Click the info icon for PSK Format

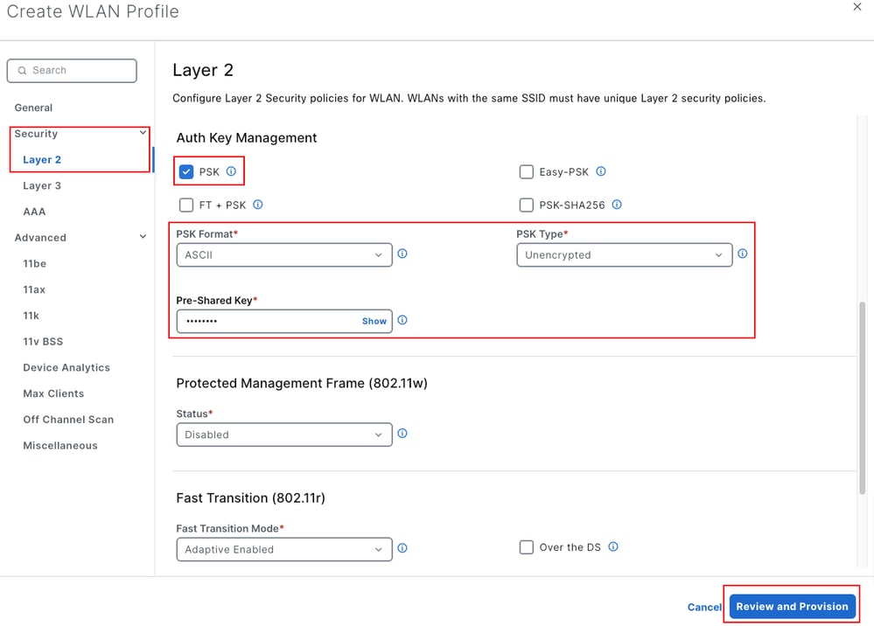coord(402,254)
